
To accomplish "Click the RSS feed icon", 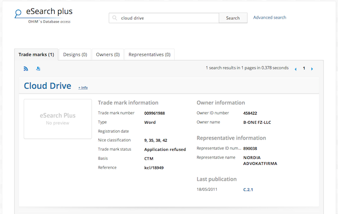I will point(26,69).
